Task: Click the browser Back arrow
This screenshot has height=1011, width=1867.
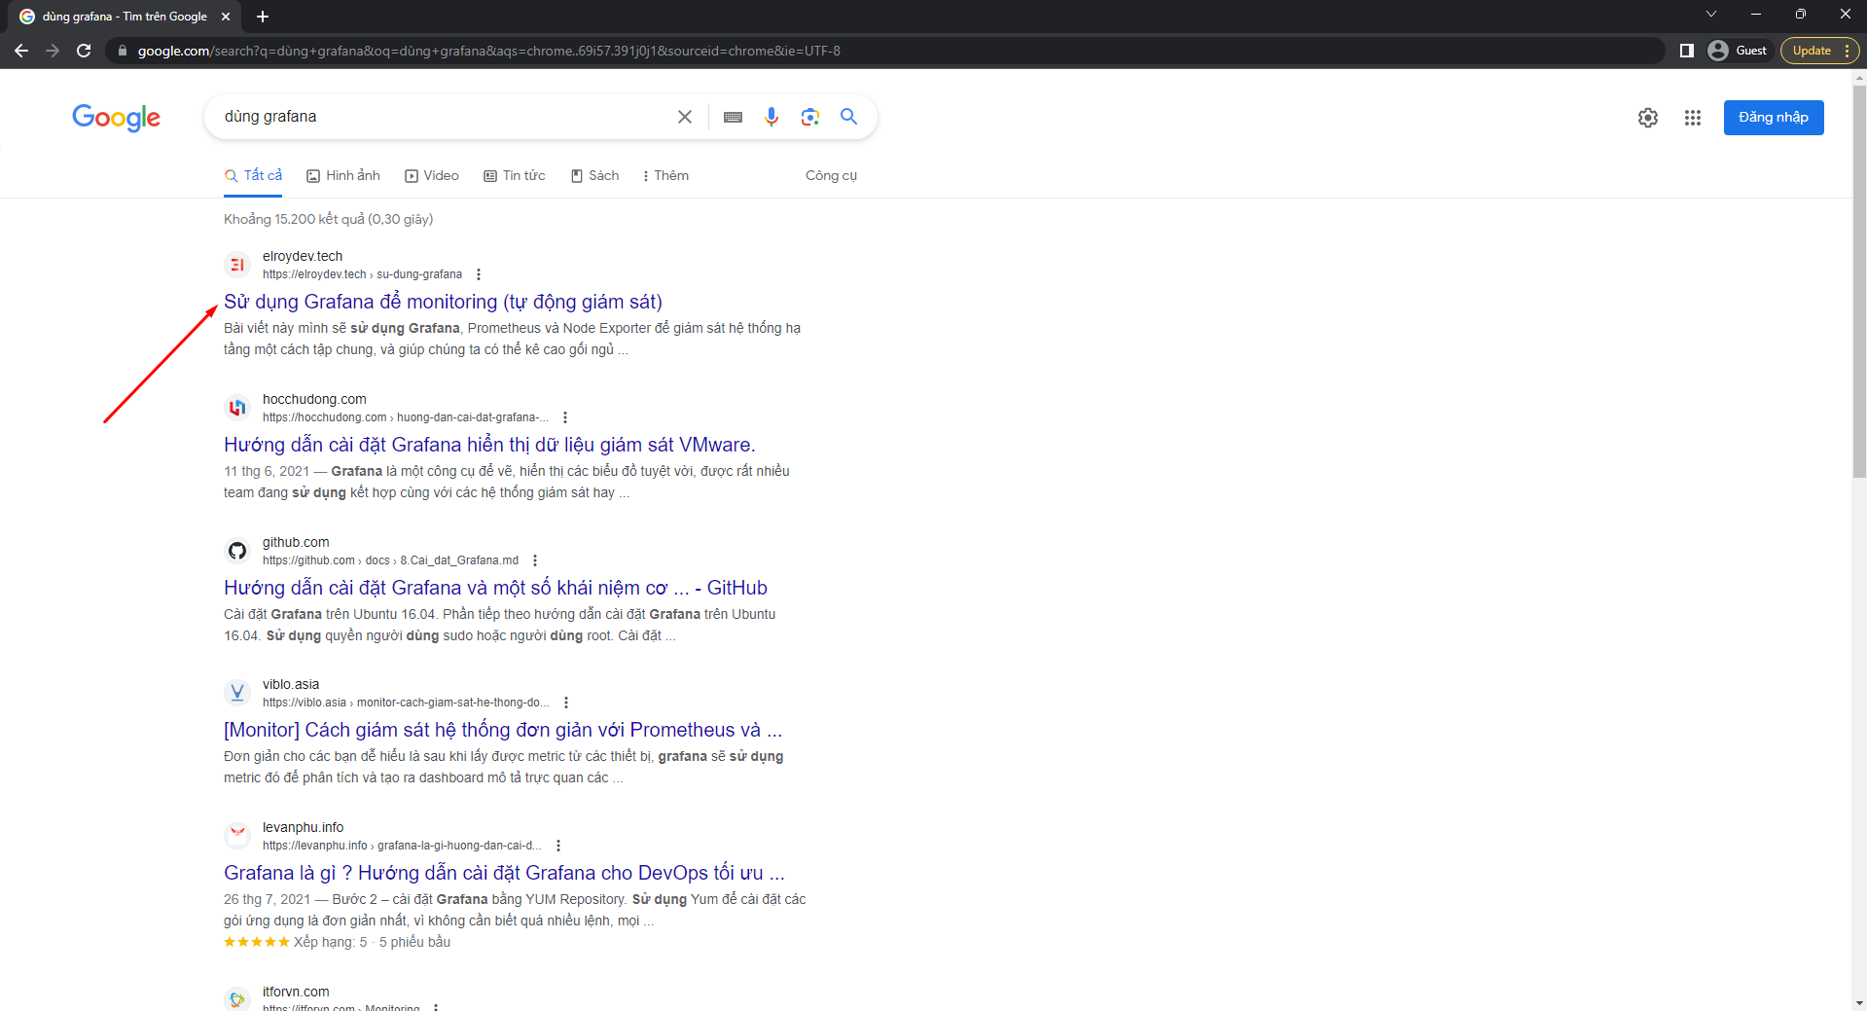Action: (21, 51)
